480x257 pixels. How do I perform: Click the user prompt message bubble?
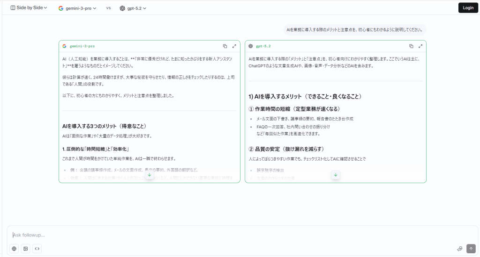tap(354, 29)
